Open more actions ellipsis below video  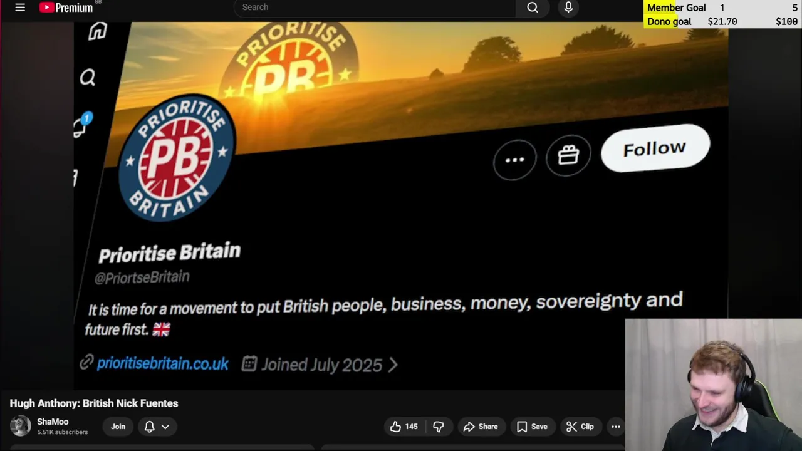click(x=616, y=427)
